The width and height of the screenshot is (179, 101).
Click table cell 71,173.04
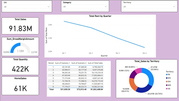pos(66,78)
